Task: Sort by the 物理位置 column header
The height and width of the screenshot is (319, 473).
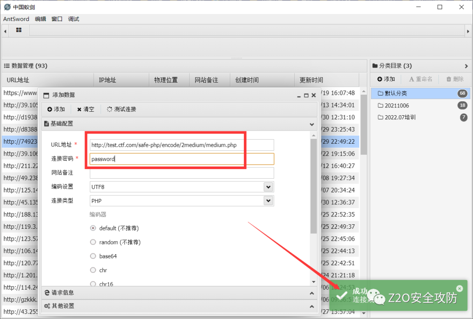Action: [x=169, y=80]
